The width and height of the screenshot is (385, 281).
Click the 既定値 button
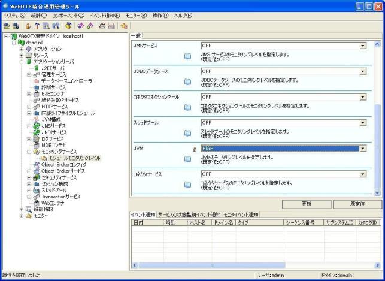pyautogui.click(x=357, y=204)
